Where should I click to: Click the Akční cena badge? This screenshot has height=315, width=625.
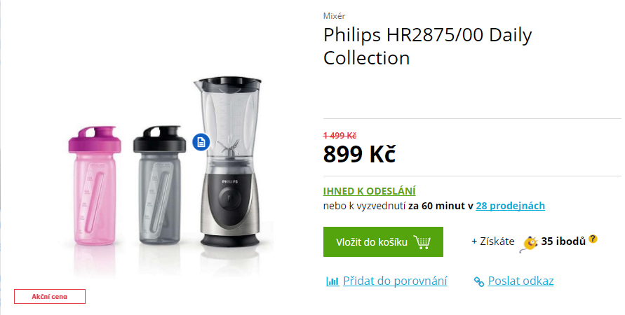click(50, 296)
